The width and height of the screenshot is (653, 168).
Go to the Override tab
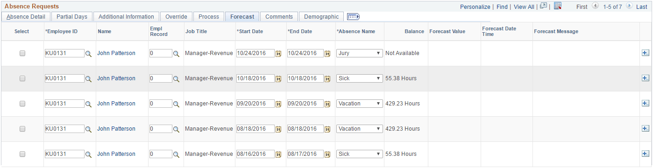(176, 17)
